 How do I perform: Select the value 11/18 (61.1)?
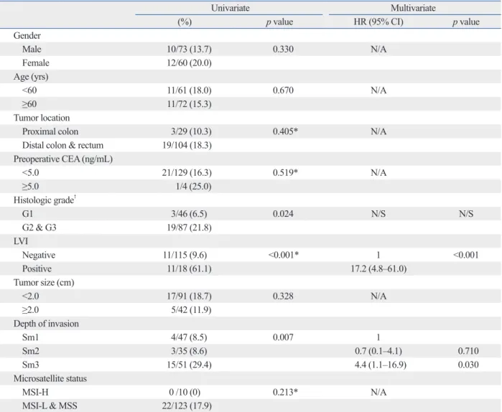coord(189,269)
